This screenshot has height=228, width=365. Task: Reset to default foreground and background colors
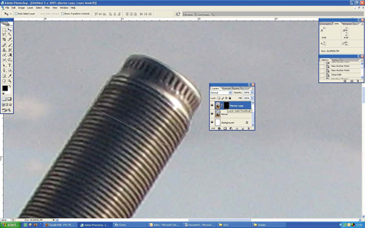point(3,94)
